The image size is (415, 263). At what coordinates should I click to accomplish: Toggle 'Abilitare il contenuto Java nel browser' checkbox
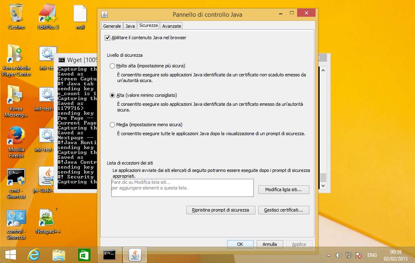[108, 38]
